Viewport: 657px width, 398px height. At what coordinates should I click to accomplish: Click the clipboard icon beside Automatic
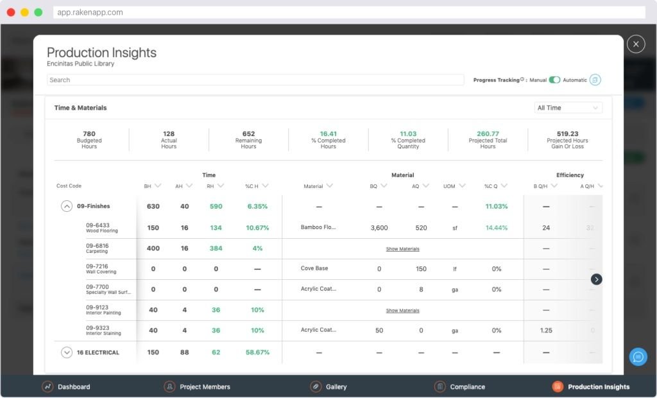click(x=595, y=80)
